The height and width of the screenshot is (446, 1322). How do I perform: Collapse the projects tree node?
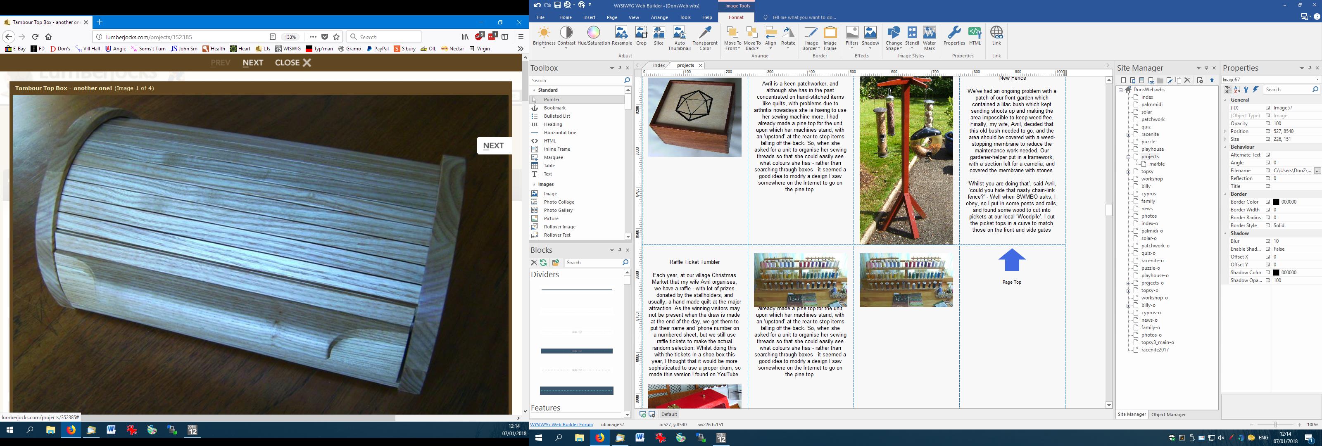click(1129, 157)
